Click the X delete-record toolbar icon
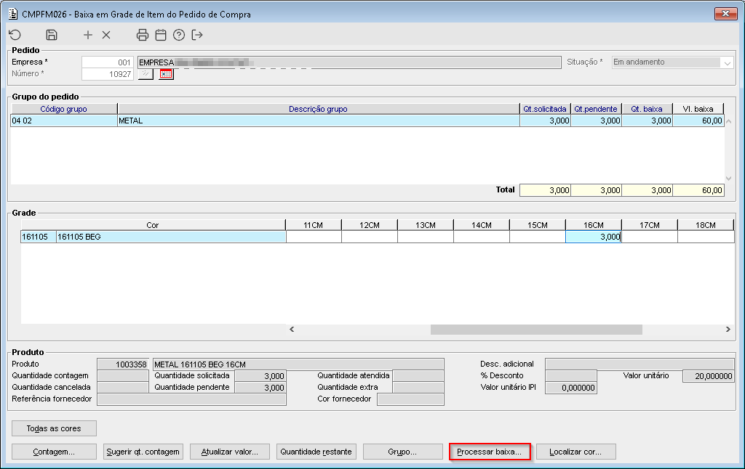 click(x=106, y=35)
